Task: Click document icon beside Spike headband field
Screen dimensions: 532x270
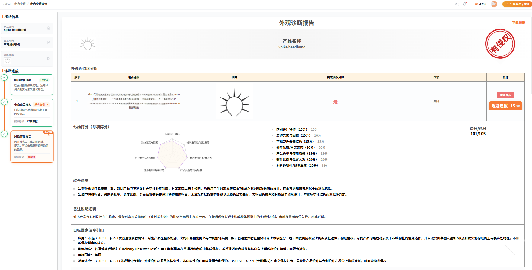Action: (49, 28)
